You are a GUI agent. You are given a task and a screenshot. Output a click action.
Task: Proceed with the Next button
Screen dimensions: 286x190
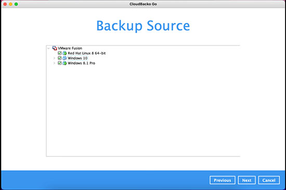click(x=246, y=180)
